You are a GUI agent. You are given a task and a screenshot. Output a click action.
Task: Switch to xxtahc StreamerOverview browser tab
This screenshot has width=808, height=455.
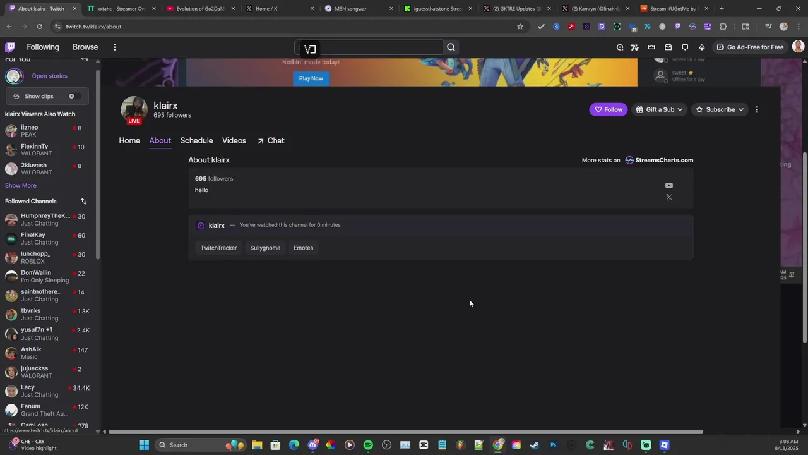pyautogui.click(x=121, y=9)
